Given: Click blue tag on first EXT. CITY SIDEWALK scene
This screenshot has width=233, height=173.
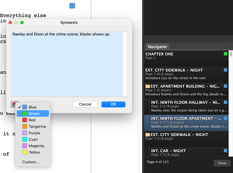Looking at the screenshot, I should 225,70.
